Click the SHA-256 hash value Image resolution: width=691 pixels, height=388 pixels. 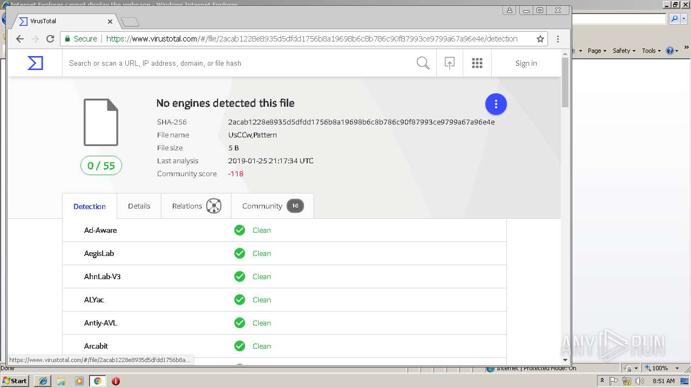361,122
